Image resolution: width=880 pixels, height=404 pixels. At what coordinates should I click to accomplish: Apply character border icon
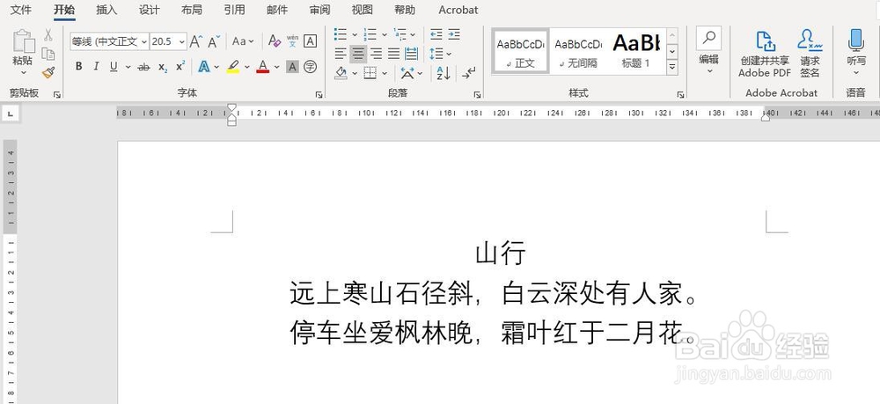[x=310, y=41]
